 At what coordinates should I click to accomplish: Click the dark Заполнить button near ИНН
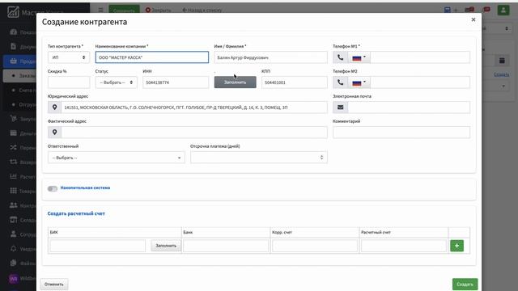tap(235, 82)
